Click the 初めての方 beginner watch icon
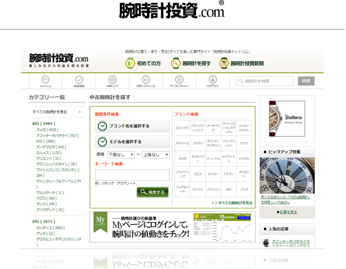The width and height of the screenshot is (346, 269). click(x=130, y=63)
